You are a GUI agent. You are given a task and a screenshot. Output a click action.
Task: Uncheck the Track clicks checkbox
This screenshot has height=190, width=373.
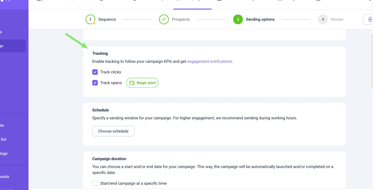pyautogui.click(x=95, y=72)
